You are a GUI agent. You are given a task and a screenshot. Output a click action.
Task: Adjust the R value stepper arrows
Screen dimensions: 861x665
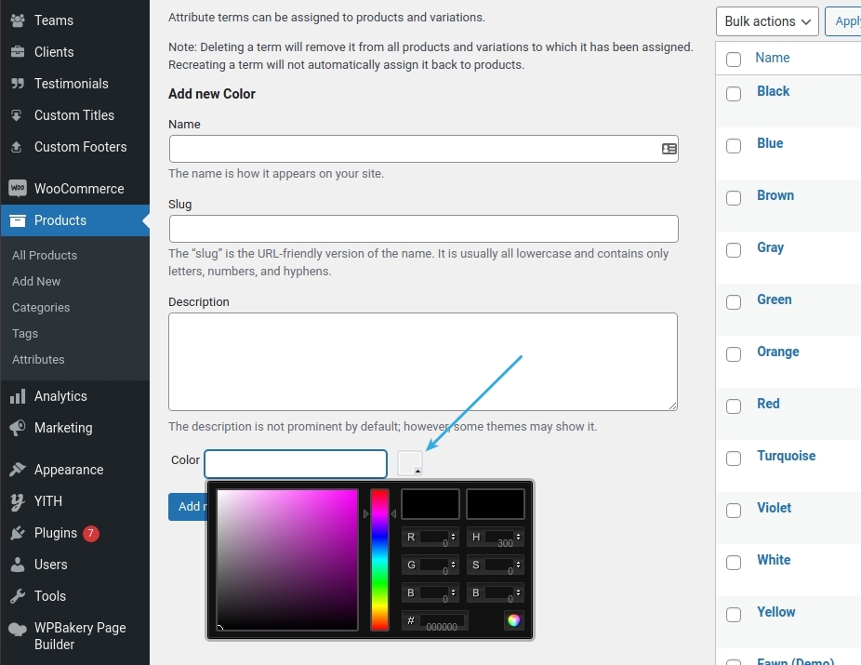click(x=454, y=538)
